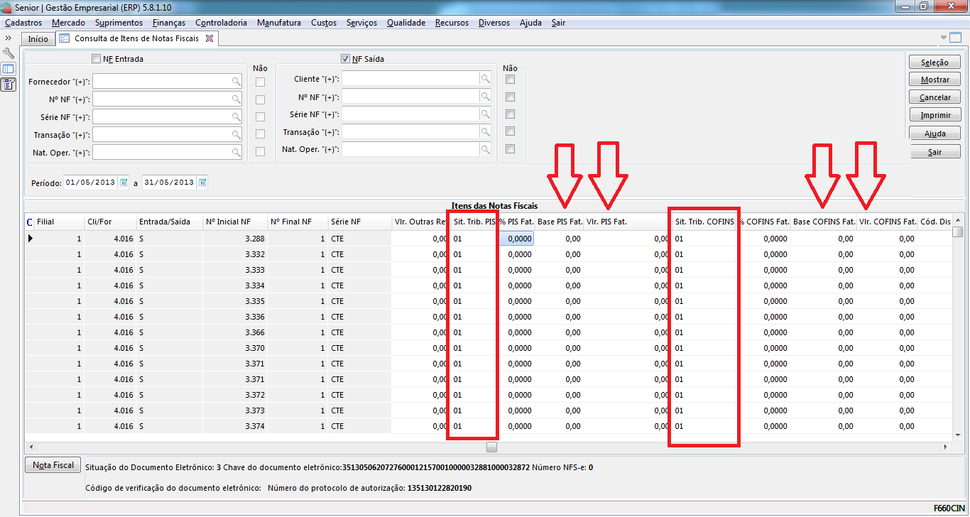This screenshot has width=970, height=517.
Task: Open calendar picker for end date 31/05/2013
Action: (202, 183)
